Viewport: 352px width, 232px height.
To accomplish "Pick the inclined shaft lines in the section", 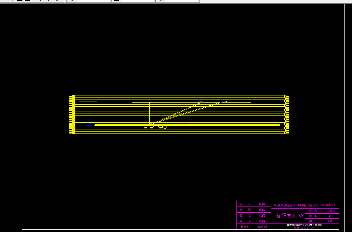I will (186, 113).
